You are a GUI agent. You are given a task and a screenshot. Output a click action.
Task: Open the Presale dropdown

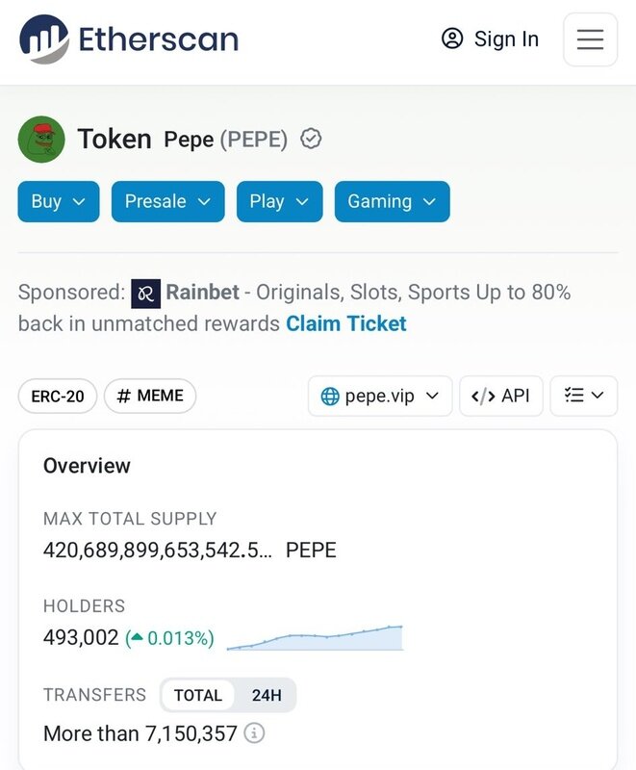167,201
